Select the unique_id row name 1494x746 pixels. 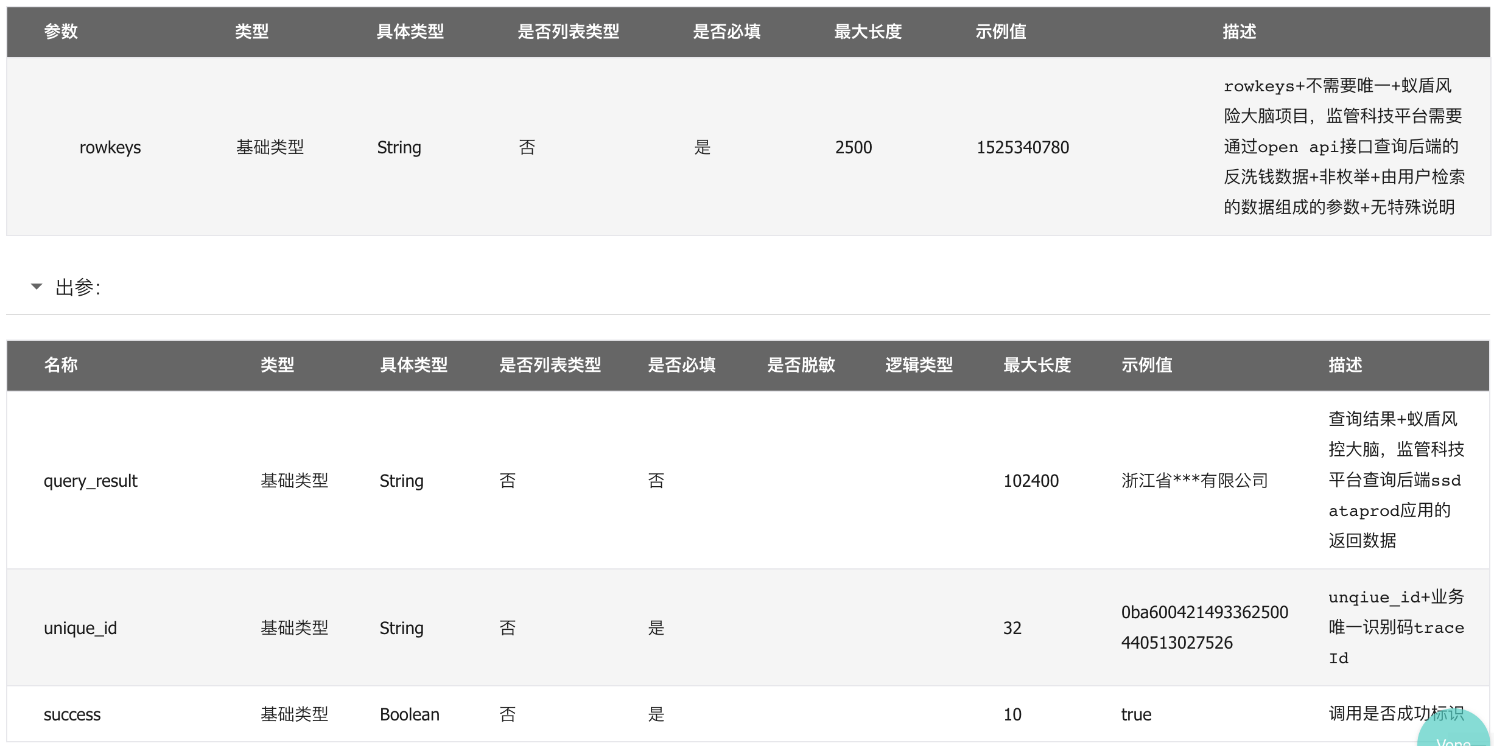80,628
